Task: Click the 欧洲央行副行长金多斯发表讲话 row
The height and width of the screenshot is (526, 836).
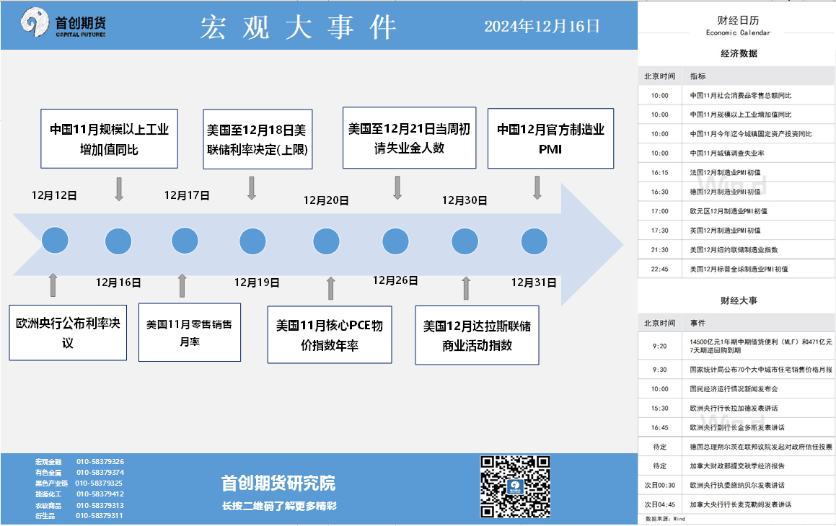Action: [736, 427]
